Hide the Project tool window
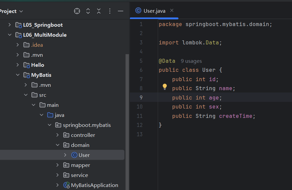This screenshot has width=292, height=190. 121,11
